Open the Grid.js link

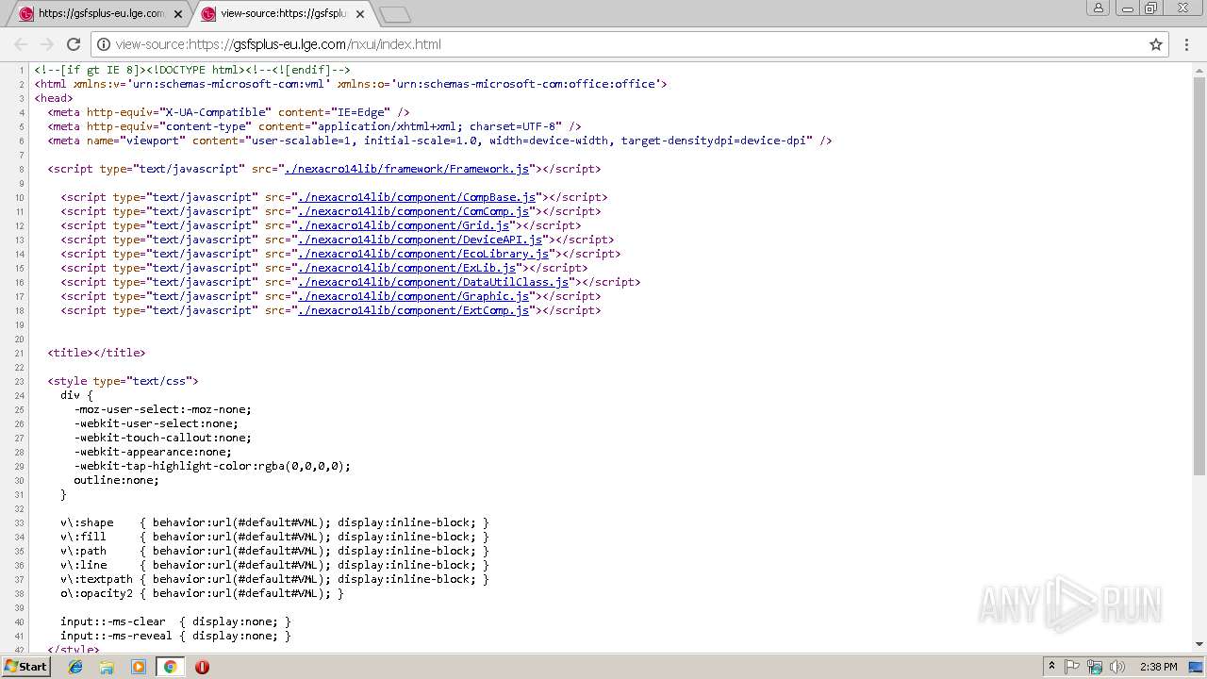coord(404,225)
